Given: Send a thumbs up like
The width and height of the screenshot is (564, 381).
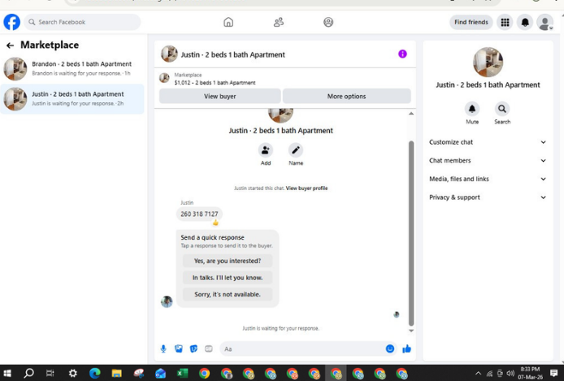Looking at the screenshot, I should 407,349.
